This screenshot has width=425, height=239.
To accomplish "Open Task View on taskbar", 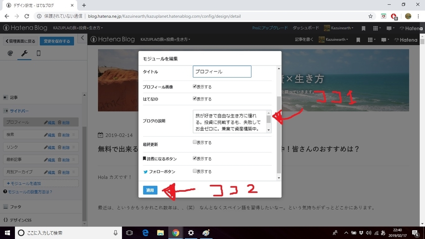I will [129, 233].
